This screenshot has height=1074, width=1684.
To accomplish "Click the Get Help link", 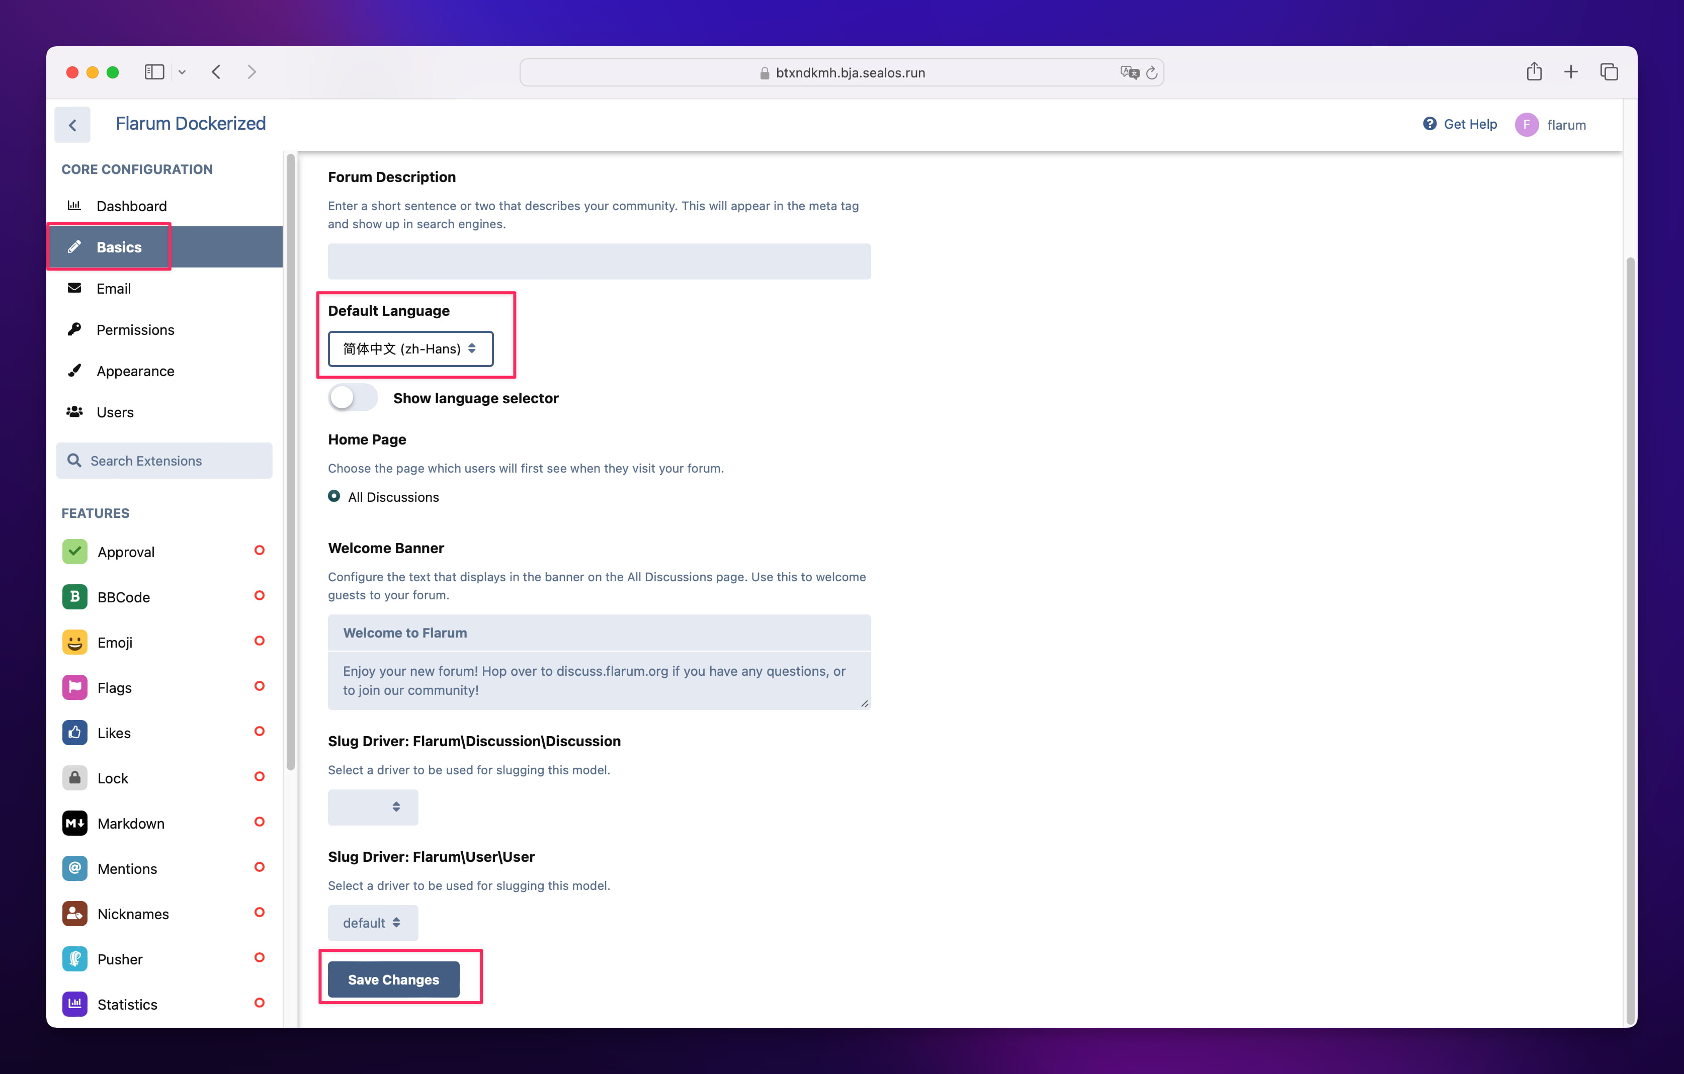I will coord(1460,124).
